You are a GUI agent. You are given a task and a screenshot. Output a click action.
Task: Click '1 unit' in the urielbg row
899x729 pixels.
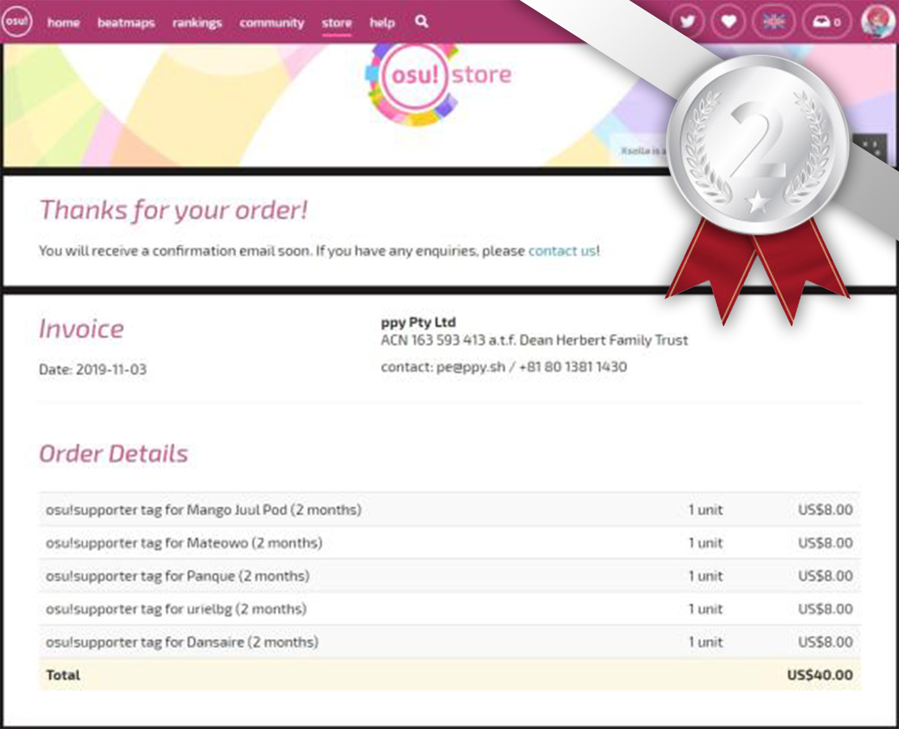click(705, 609)
